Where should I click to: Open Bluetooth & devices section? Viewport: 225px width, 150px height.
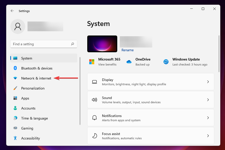point(44,68)
